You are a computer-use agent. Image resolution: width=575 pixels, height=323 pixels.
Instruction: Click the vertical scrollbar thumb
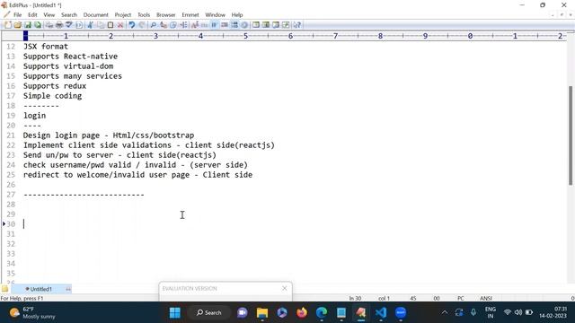[x=571, y=135]
